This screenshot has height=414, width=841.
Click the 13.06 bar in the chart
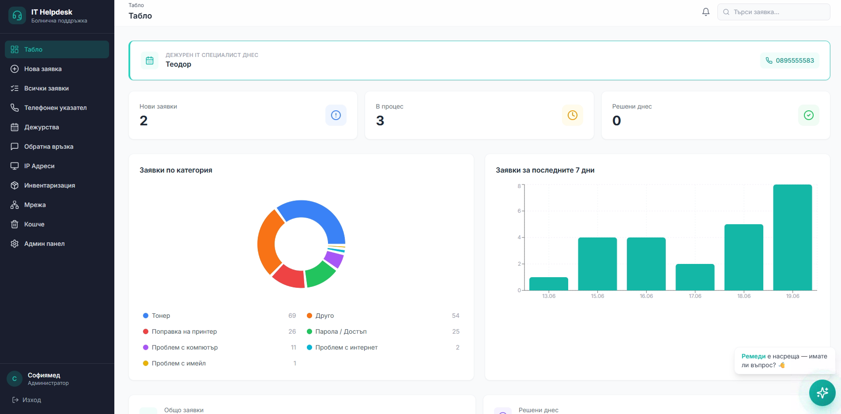tap(549, 284)
